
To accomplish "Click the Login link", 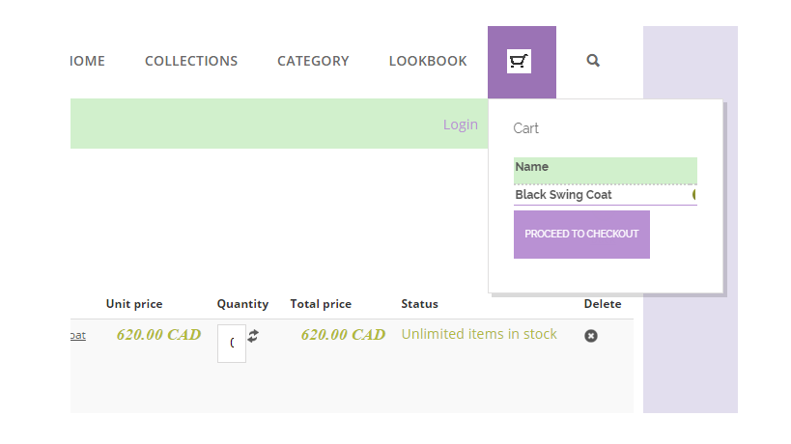I will click(x=461, y=125).
